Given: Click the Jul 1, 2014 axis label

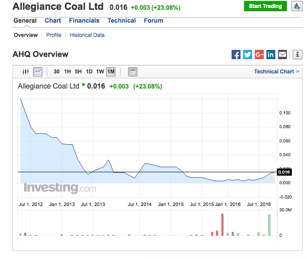Looking at the screenshot, I should pyautogui.click(x=140, y=204).
